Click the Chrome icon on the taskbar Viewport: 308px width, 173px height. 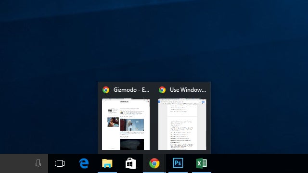[x=154, y=163]
